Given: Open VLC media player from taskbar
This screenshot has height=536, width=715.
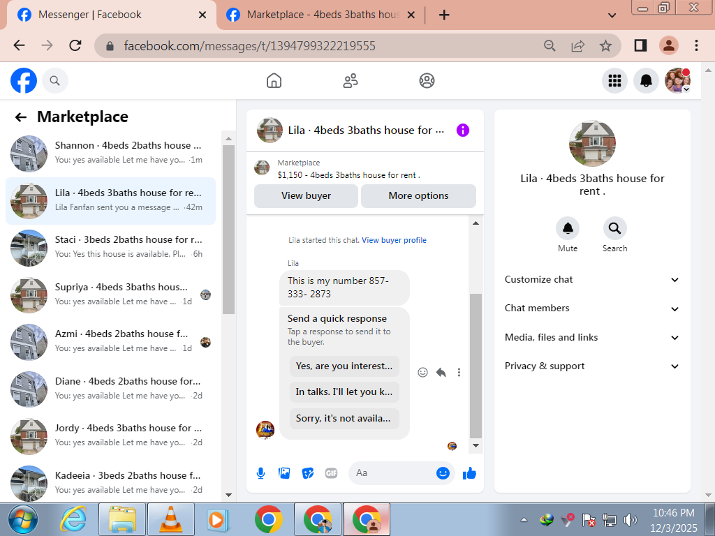Looking at the screenshot, I should [x=171, y=519].
